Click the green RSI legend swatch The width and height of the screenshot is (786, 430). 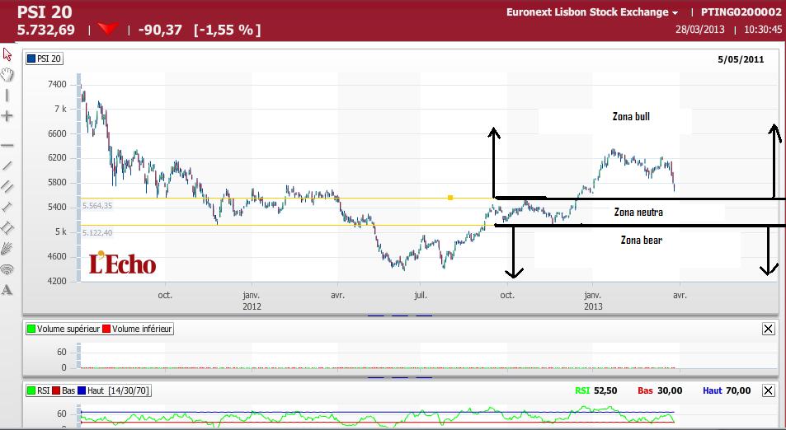[31, 390]
